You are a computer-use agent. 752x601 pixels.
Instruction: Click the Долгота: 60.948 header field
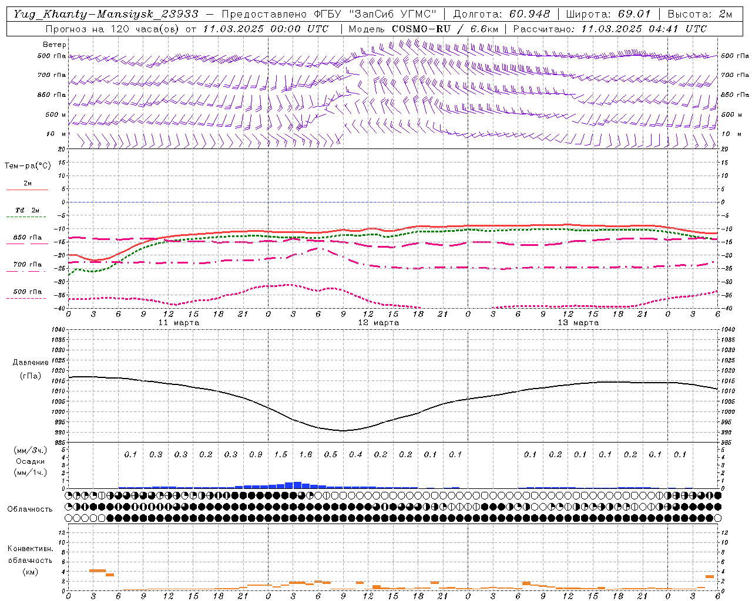pos(502,14)
